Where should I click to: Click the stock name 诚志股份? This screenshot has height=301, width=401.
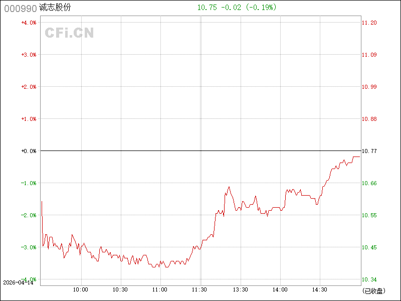[55, 9]
